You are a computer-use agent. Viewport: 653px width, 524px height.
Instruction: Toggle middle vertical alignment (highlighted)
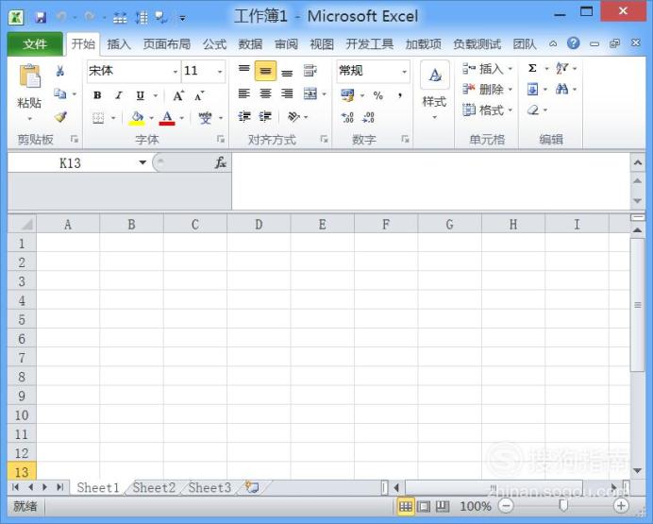pyautogui.click(x=265, y=71)
